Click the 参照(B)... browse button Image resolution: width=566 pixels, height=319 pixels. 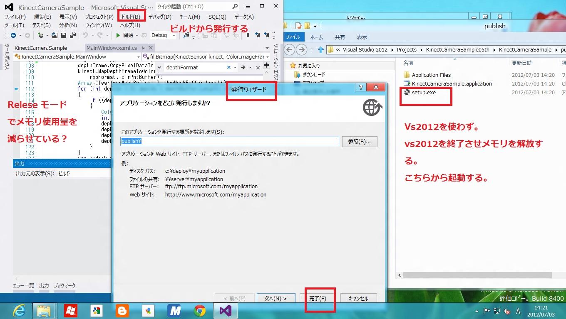[x=360, y=141]
